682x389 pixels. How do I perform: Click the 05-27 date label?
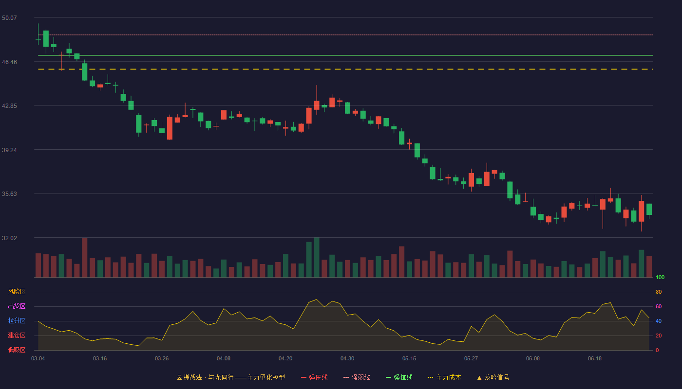(x=471, y=358)
